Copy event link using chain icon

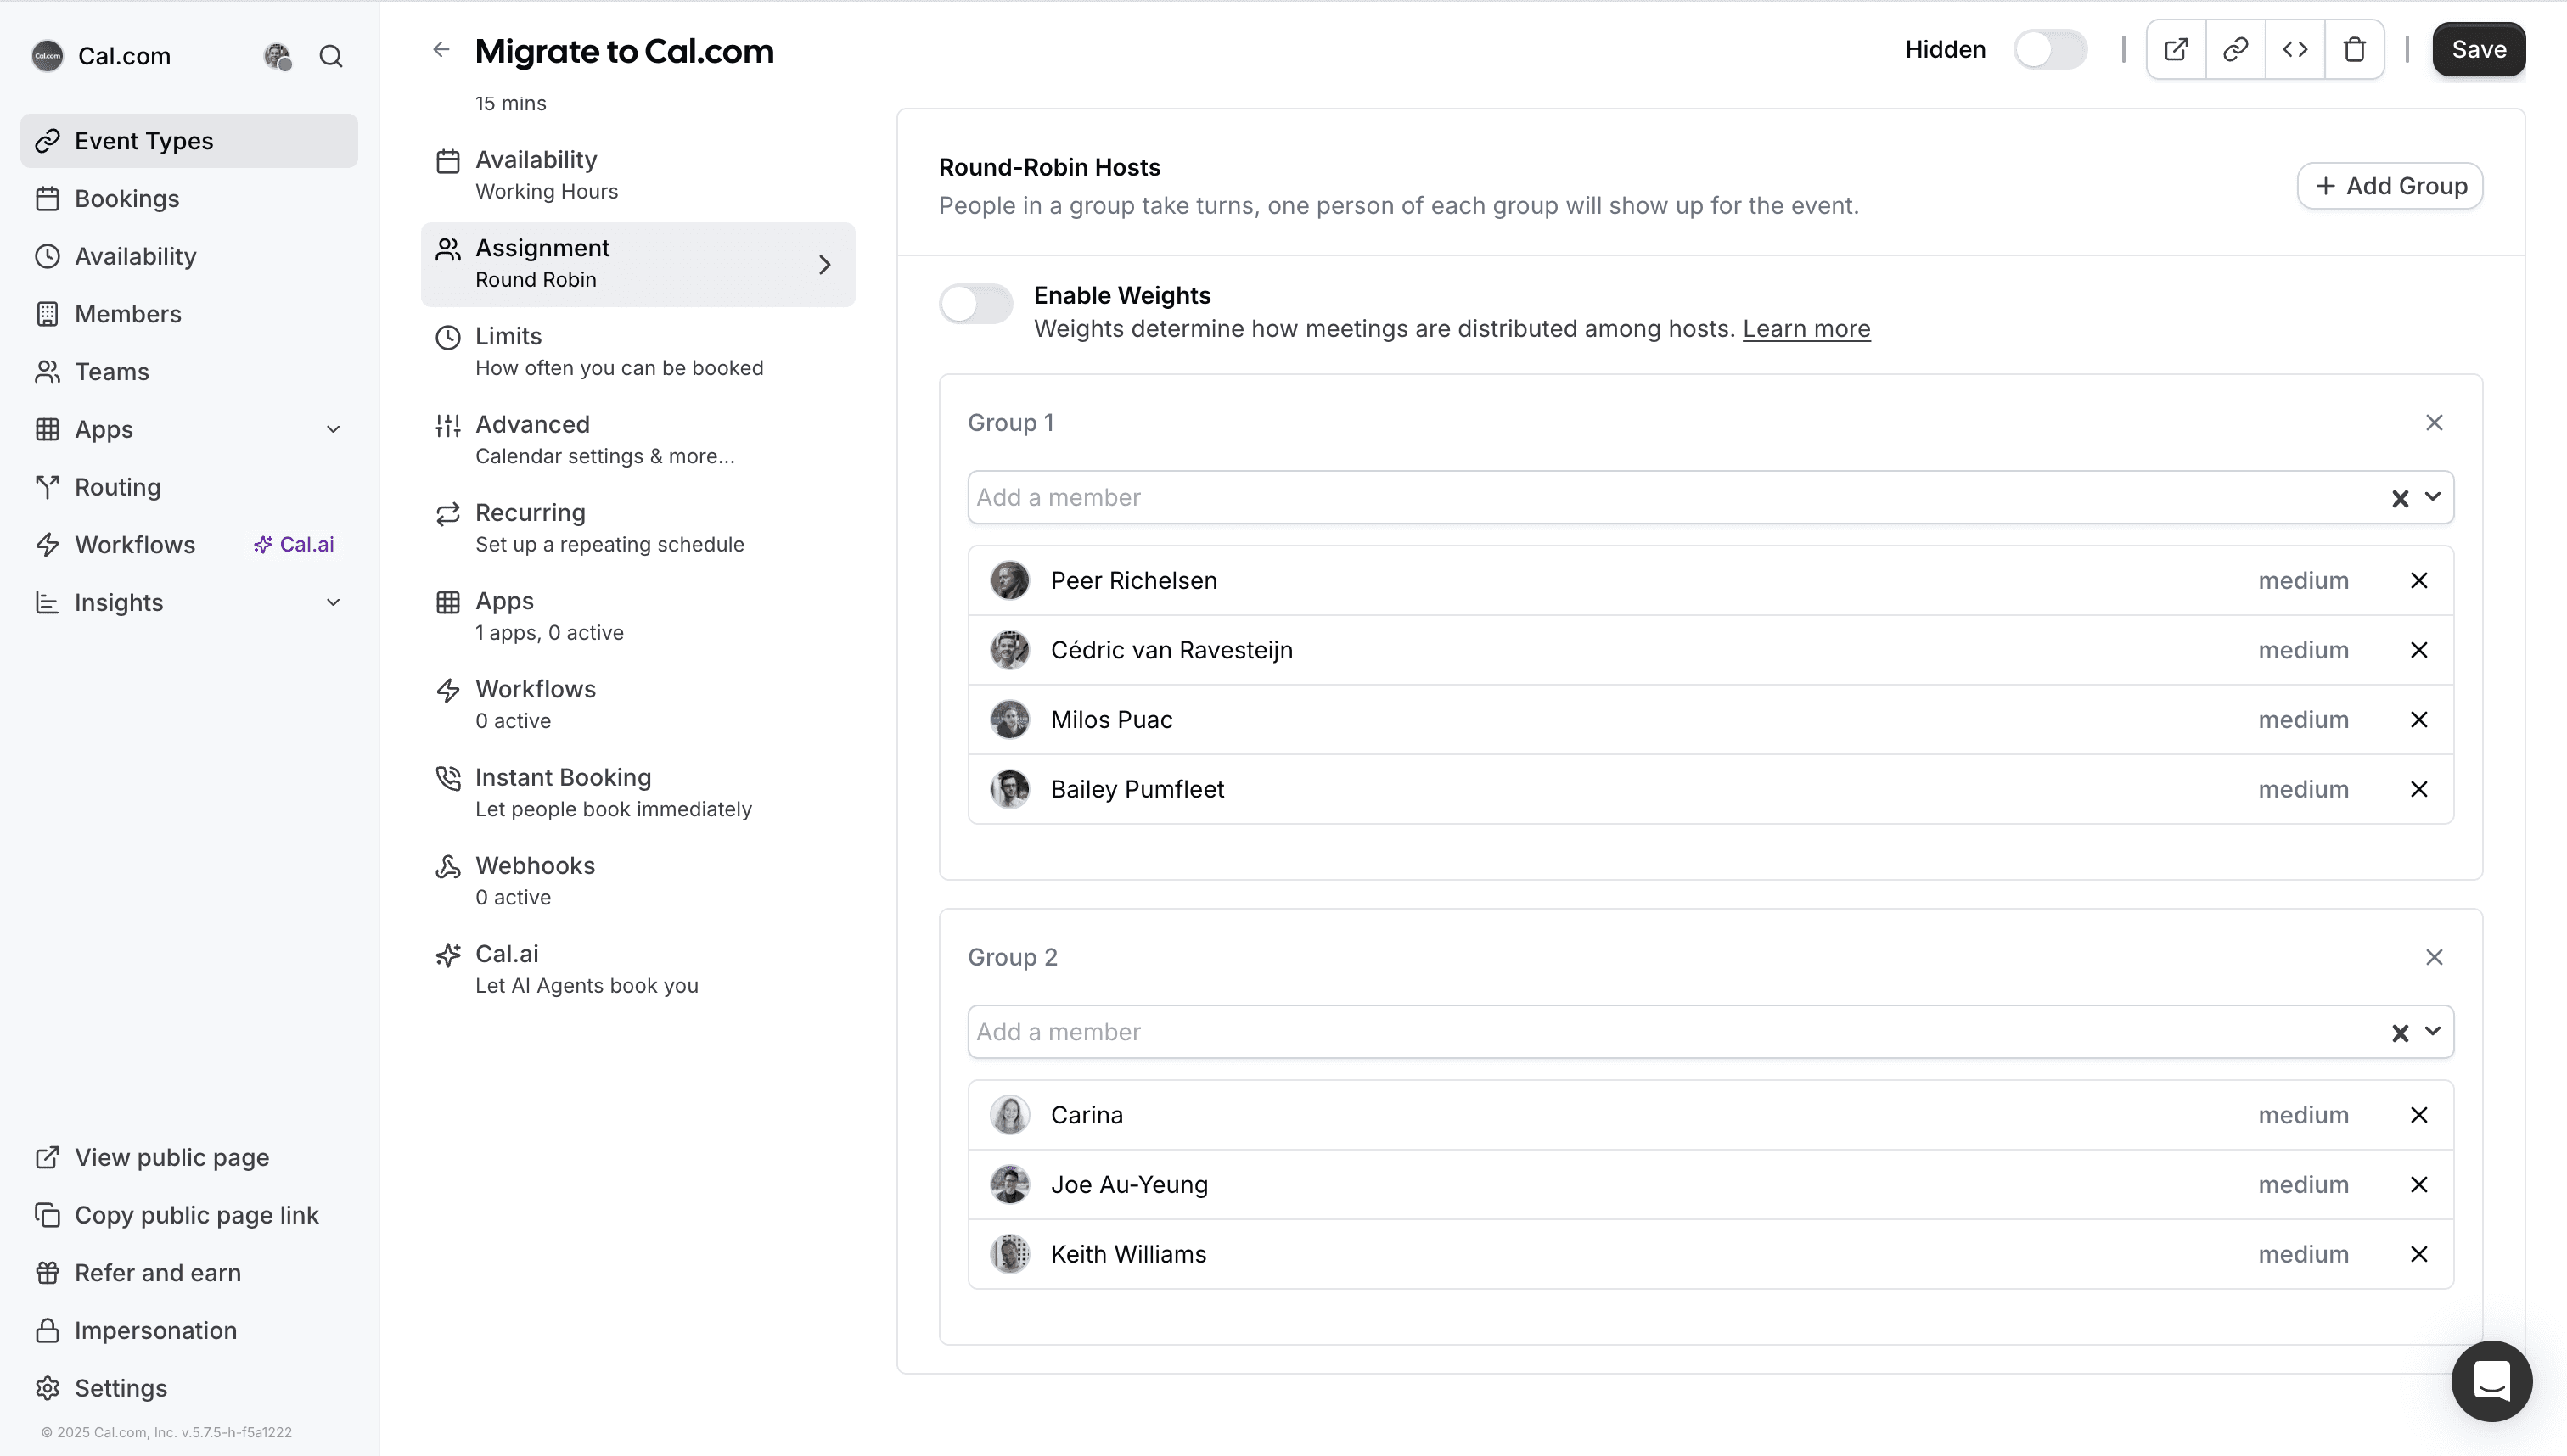pos(2236,50)
